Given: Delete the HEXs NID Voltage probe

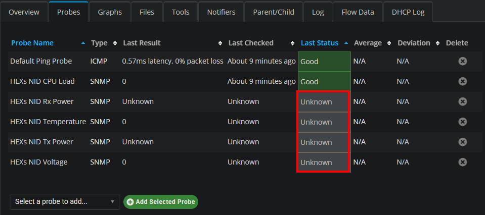Looking at the screenshot, I should click(462, 162).
